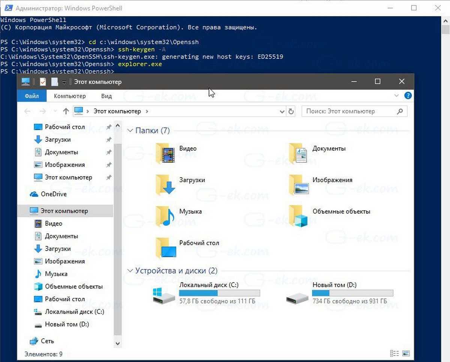Select Локальный диск (C:) drive icon
450x362 pixels.
(164, 295)
